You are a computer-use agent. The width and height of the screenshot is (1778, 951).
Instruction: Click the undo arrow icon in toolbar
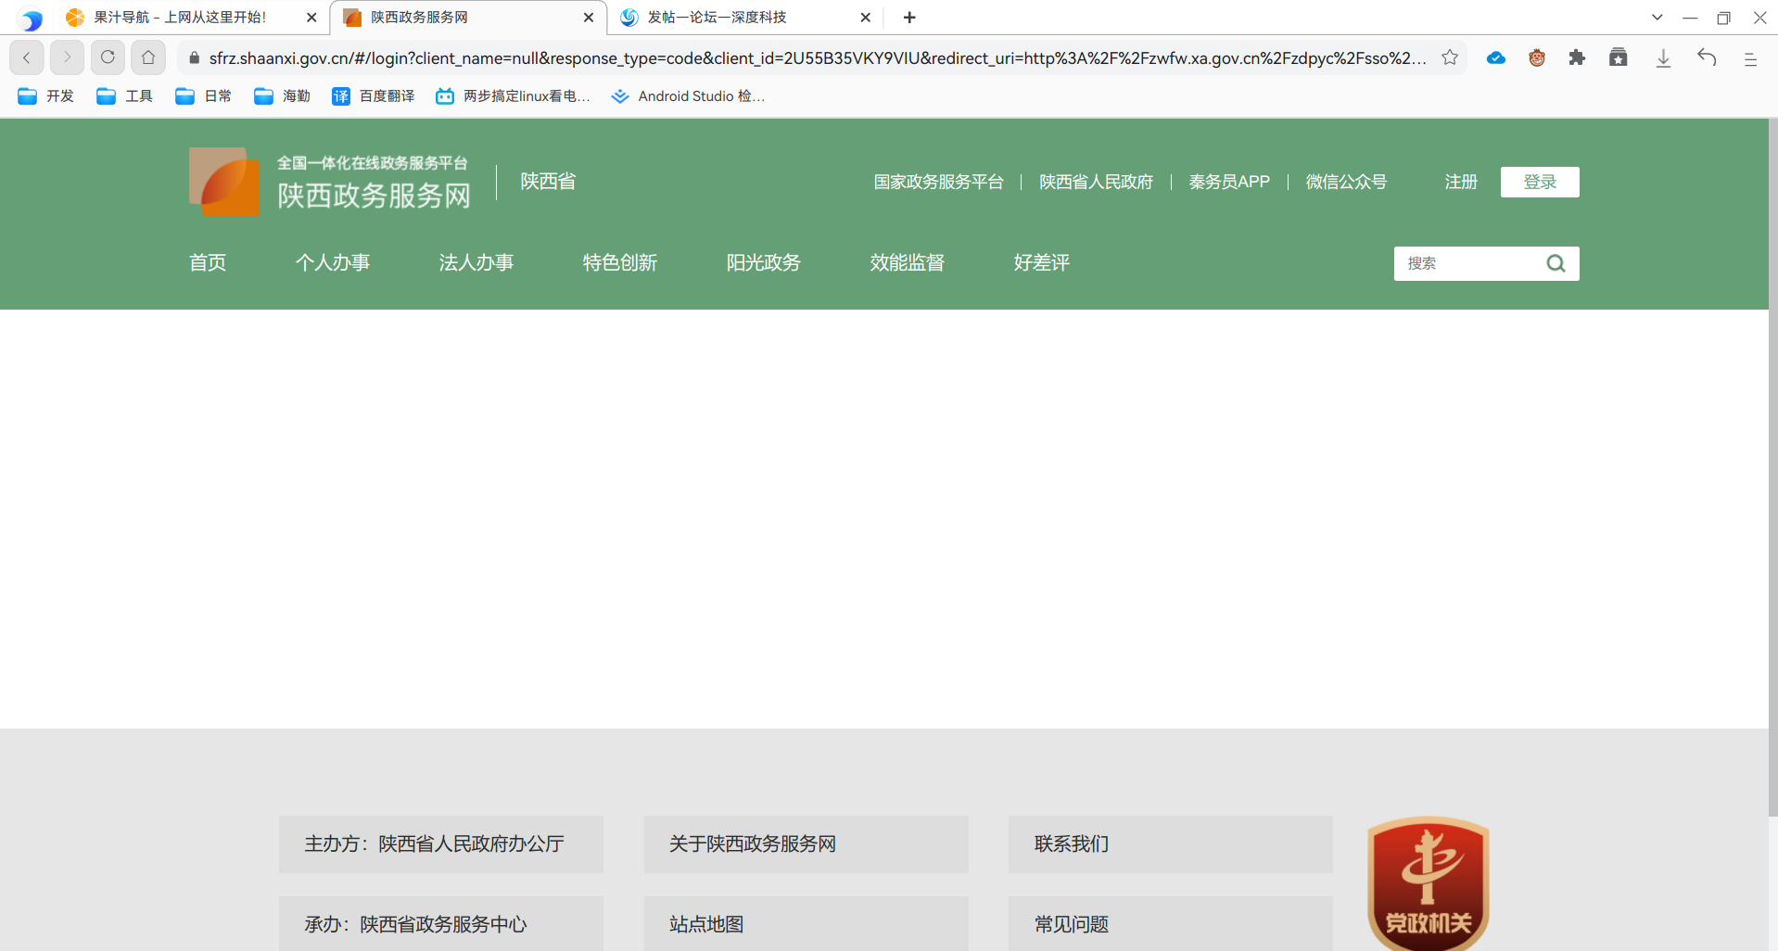(1707, 57)
